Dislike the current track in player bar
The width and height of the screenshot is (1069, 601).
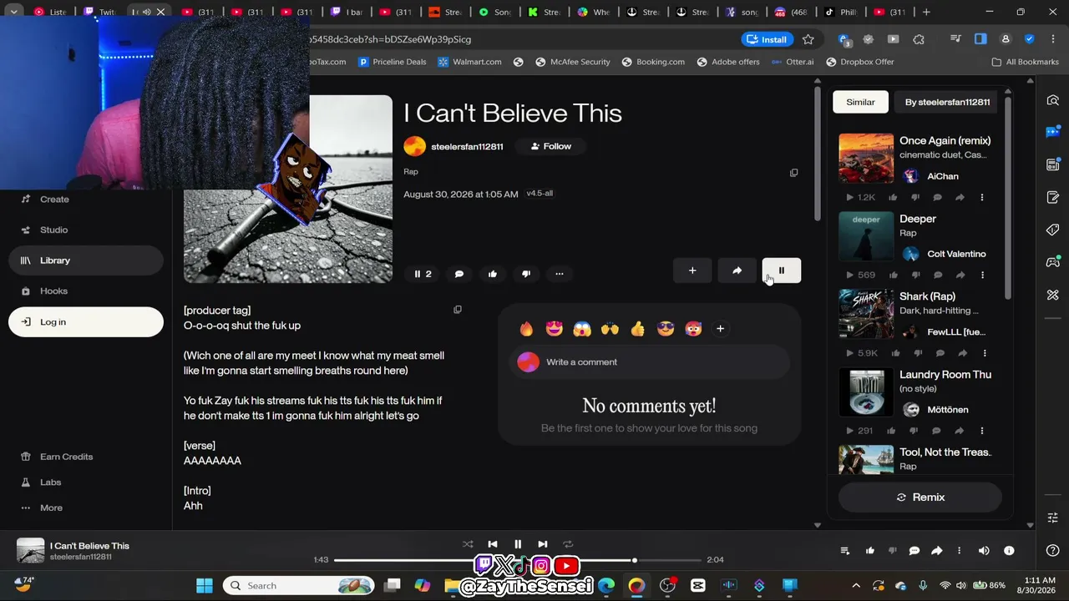point(892,551)
